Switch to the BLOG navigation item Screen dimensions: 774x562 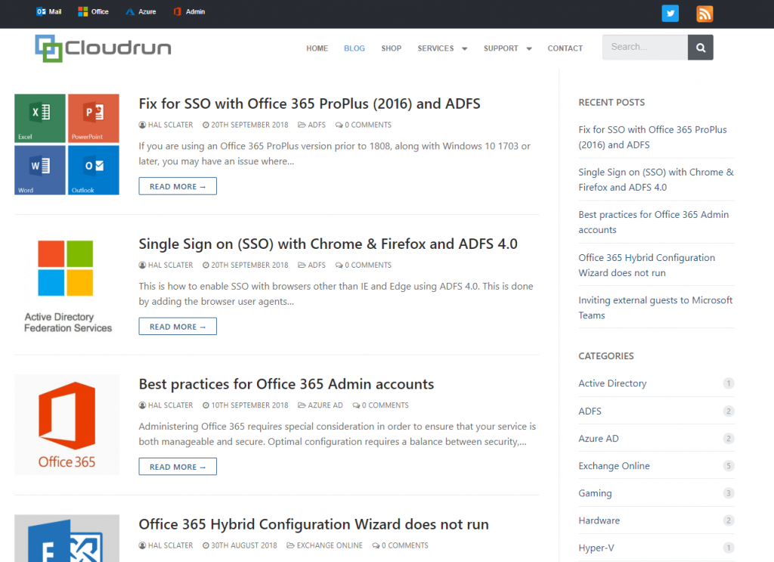[x=354, y=48]
